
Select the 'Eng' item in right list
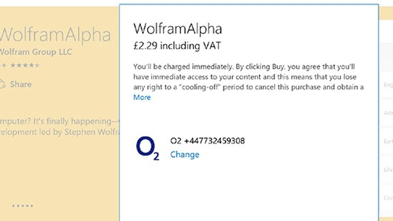[x=388, y=85]
